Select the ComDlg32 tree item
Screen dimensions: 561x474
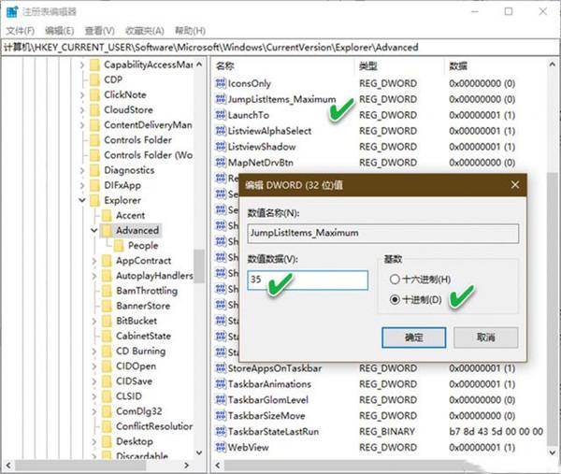(x=138, y=411)
